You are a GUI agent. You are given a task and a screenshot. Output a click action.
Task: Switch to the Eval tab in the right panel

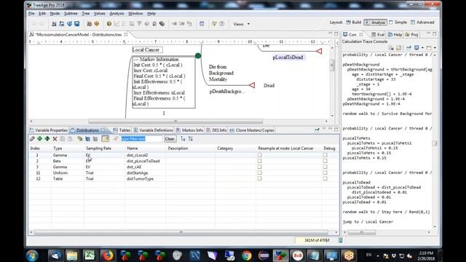point(378,34)
